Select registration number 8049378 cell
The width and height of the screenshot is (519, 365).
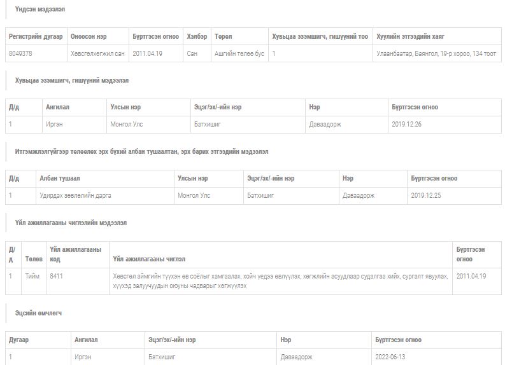pyautogui.click(x=20, y=54)
